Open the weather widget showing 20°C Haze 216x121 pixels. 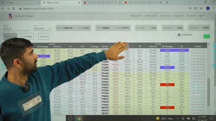pos(164,119)
